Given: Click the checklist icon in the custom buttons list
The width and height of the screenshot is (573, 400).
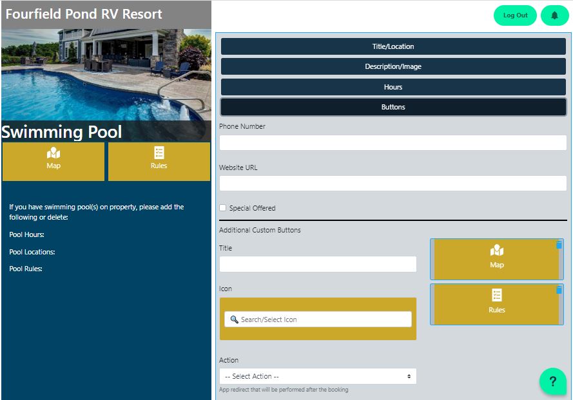Looking at the screenshot, I should point(497,295).
